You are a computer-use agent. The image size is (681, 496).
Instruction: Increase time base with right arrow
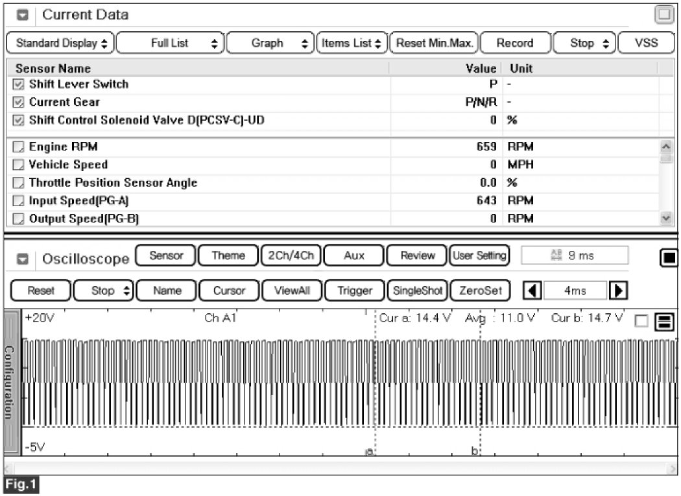coord(617,290)
